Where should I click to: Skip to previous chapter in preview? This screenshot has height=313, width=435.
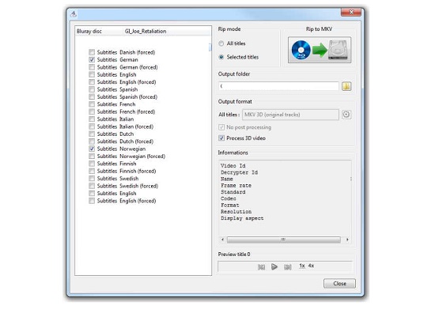[x=261, y=267]
